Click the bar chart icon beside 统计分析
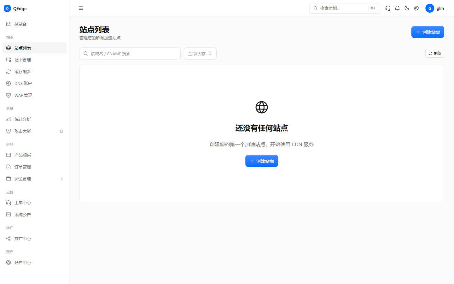 click(x=9, y=119)
